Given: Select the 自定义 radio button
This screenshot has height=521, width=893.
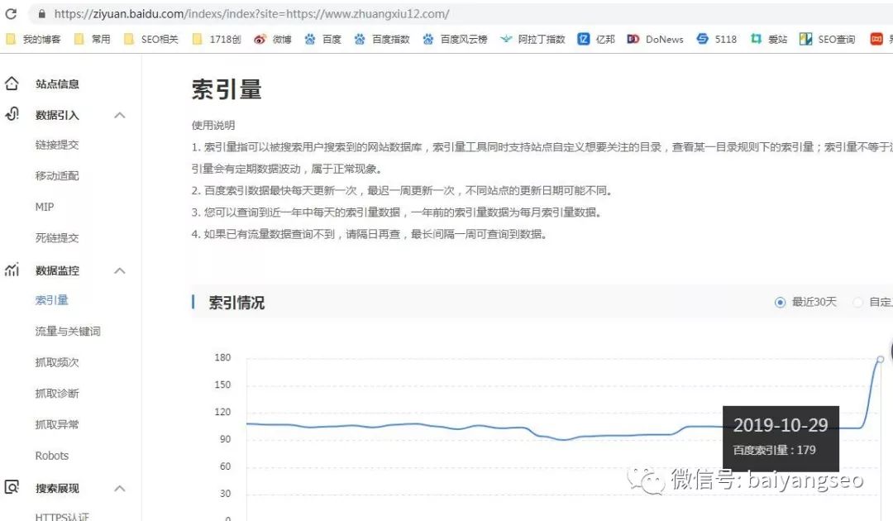Looking at the screenshot, I should point(858,303).
